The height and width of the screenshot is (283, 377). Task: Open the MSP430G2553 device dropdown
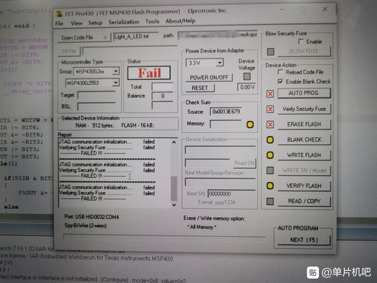pyautogui.click(x=116, y=83)
